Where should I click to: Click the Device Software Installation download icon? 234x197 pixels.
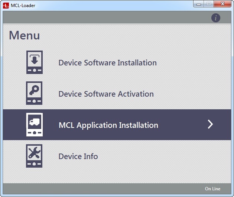coord(35,62)
